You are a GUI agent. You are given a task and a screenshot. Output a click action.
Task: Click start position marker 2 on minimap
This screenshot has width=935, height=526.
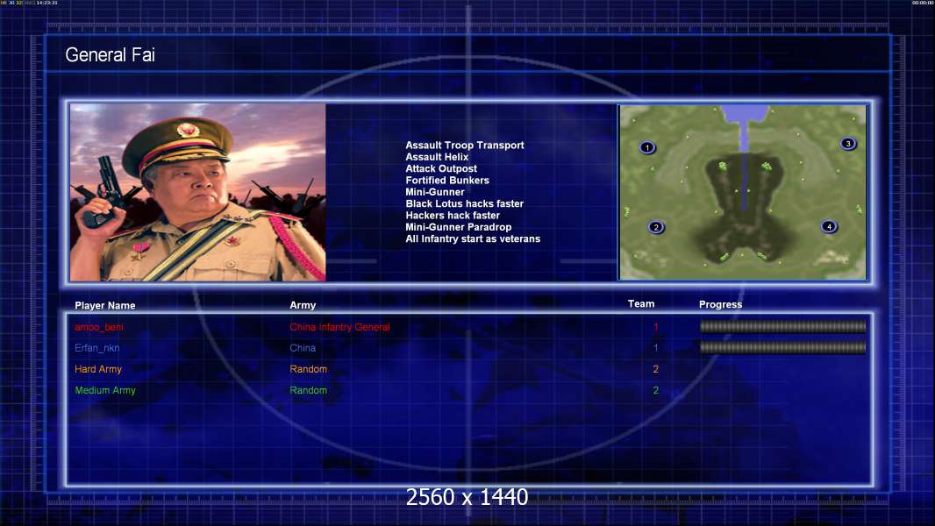pos(656,227)
